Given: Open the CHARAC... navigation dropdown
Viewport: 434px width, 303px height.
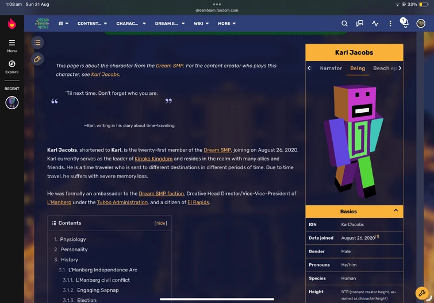Looking at the screenshot, I should click(x=131, y=24).
